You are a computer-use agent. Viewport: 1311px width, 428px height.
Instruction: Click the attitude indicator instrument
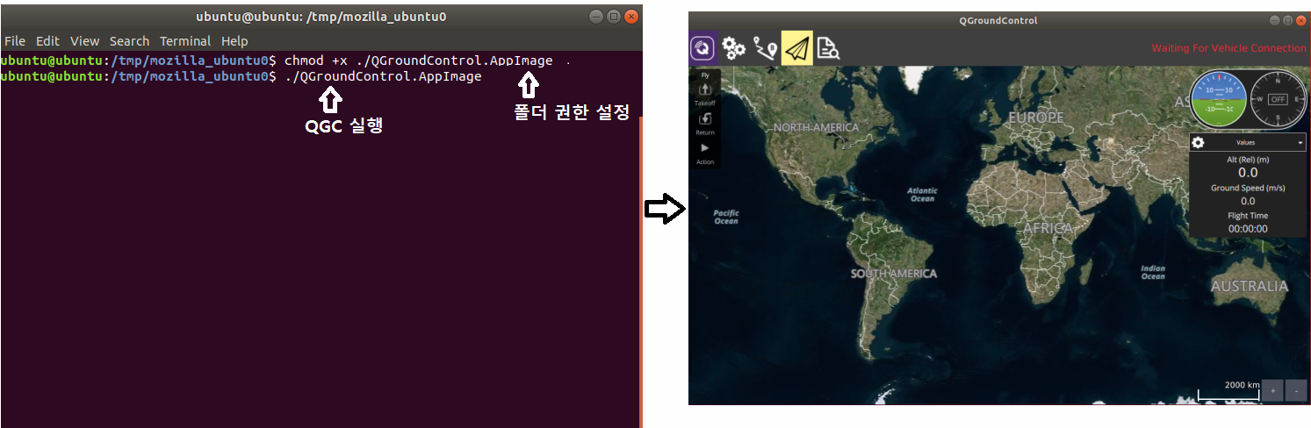pos(1218,99)
